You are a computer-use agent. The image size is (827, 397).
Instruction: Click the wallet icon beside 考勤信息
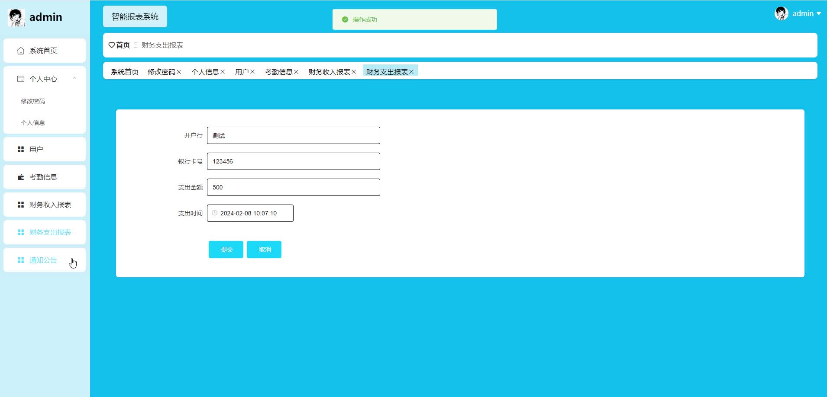pos(21,177)
